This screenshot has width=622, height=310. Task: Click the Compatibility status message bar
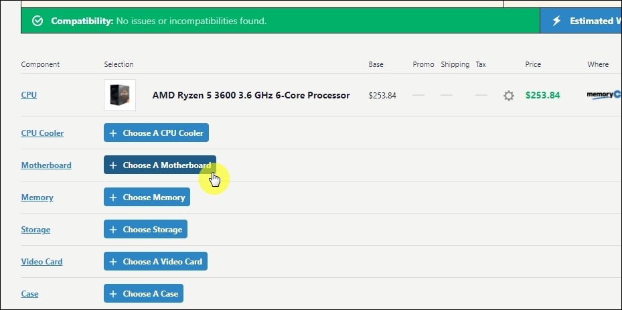point(281,21)
